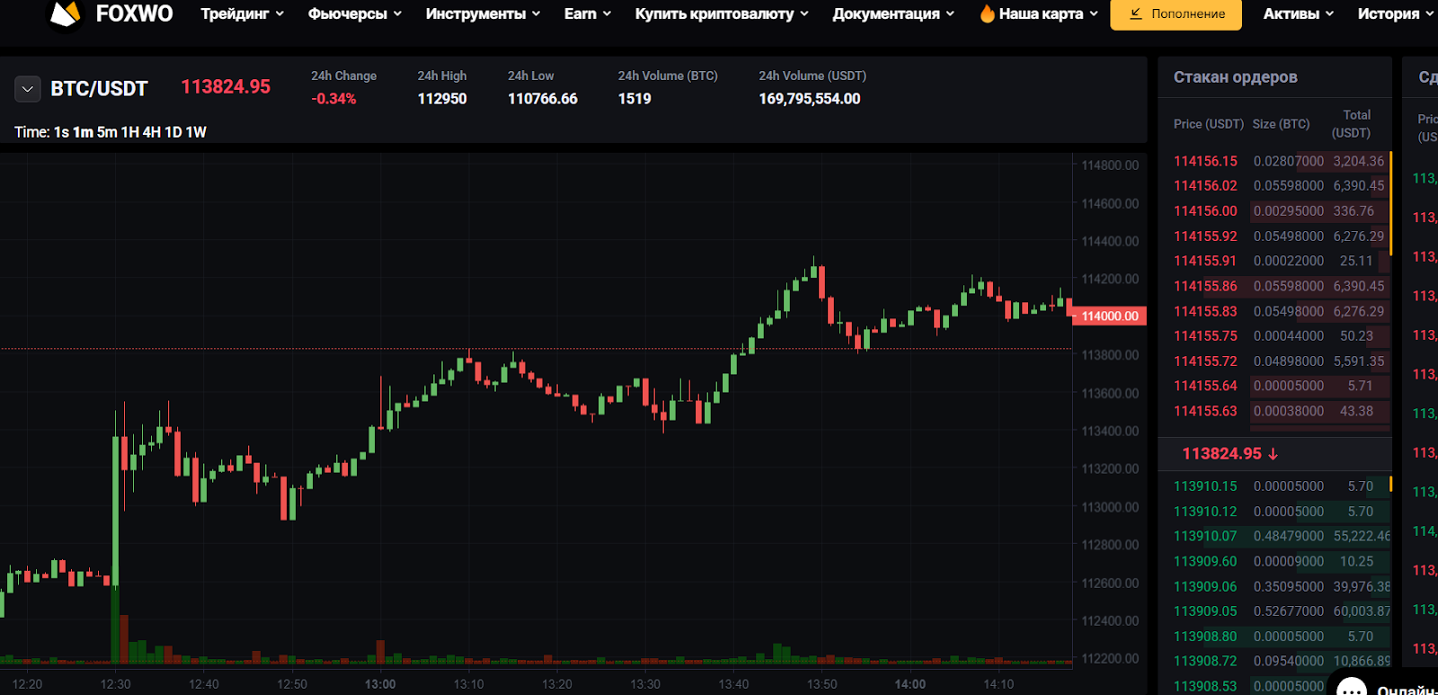Open the online chat bubble

pyautogui.click(x=1352, y=688)
